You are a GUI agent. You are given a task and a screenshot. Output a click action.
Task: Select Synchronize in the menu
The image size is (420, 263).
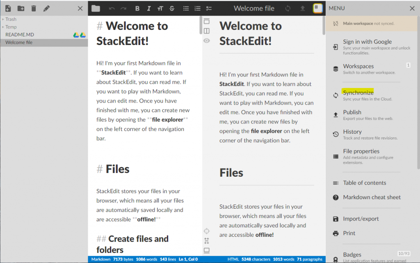click(372, 95)
